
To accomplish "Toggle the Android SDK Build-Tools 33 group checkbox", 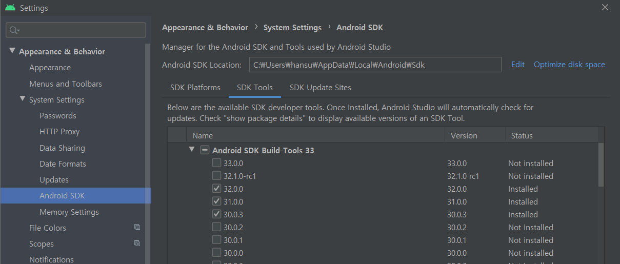I will pos(205,150).
